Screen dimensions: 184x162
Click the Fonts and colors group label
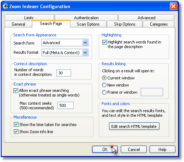(x=116, y=104)
